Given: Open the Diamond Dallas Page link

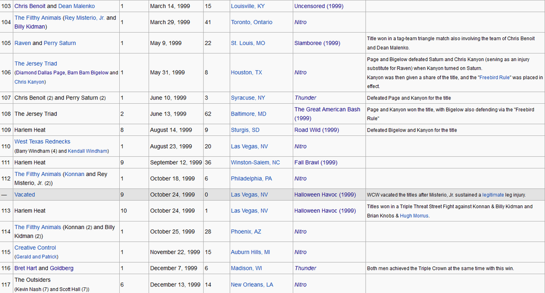Looking at the screenshot, I should (41, 72).
